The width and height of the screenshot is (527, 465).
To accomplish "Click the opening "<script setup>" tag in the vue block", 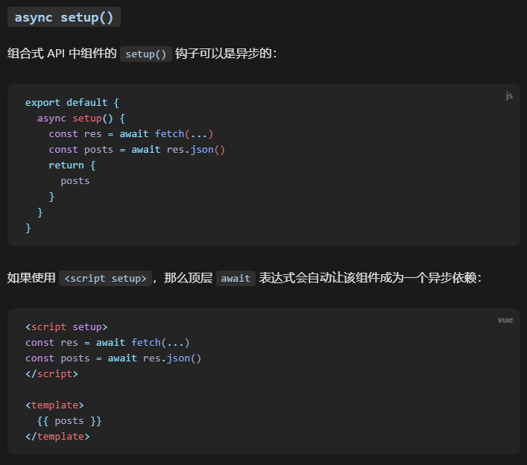I will coord(66,327).
